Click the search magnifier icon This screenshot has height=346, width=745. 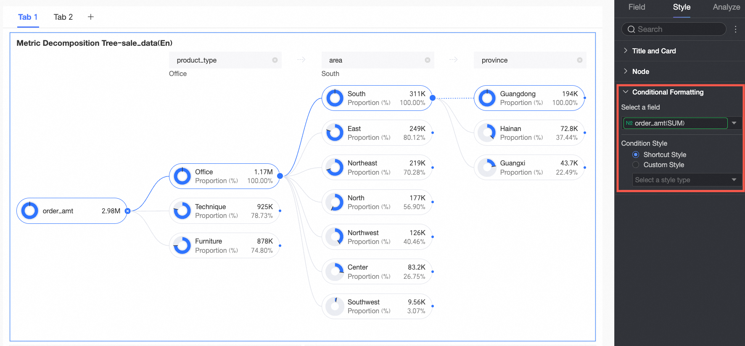(x=631, y=29)
